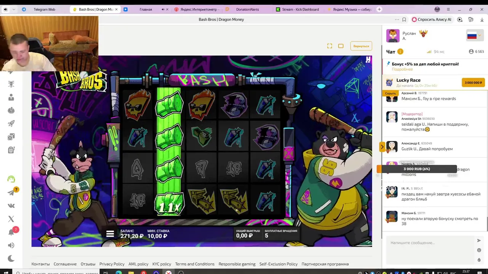The height and width of the screenshot is (274, 488).
Task: Open the Responsible gaming footer link
Action: pyautogui.click(x=237, y=264)
